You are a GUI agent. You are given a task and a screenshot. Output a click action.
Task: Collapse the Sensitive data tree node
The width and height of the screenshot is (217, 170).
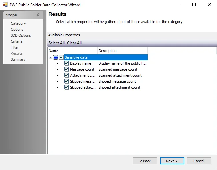[x=51, y=57]
